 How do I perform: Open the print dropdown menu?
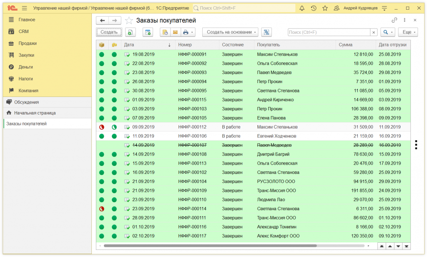189,32
